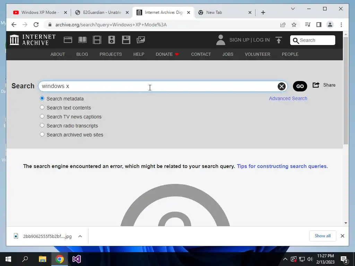Open Tips for constructing search queries link

point(282,166)
